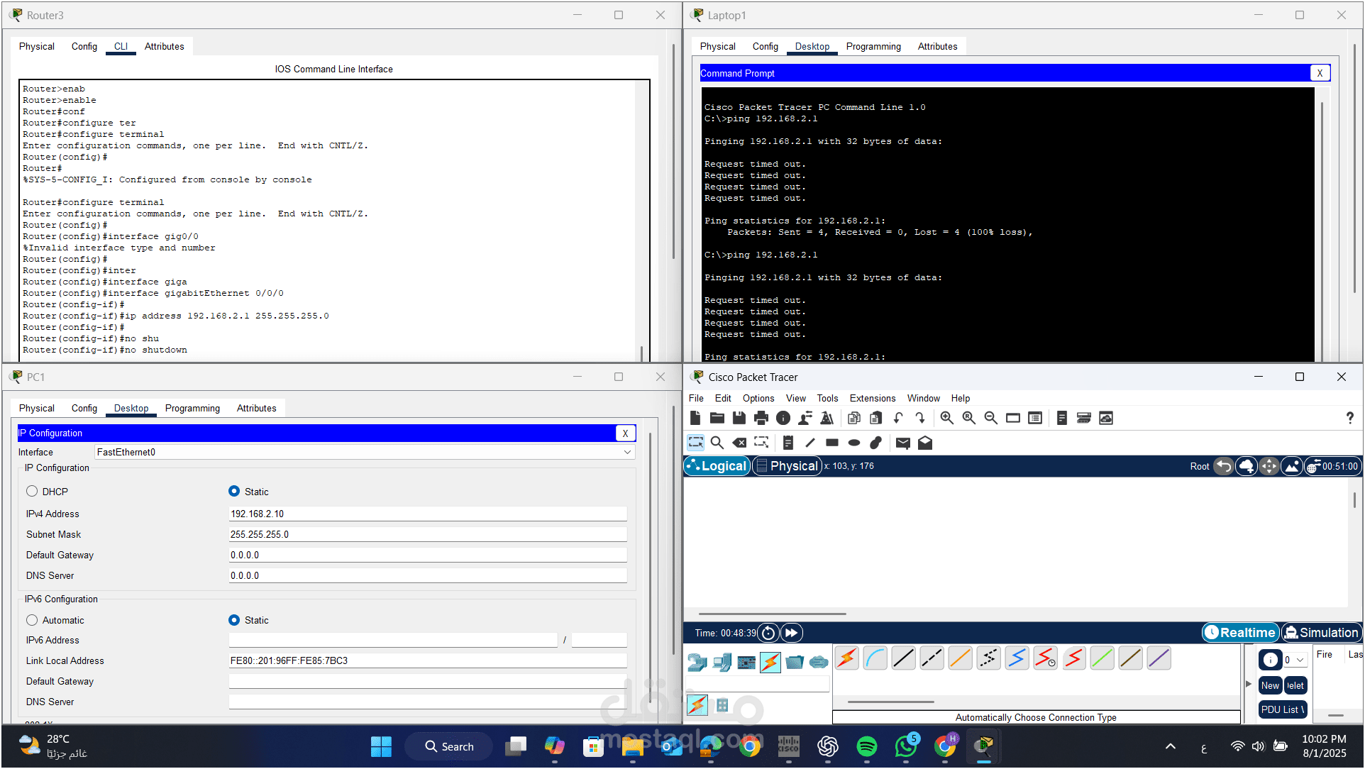Open the scenario number 0 dropdown

(x=1295, y=660)
